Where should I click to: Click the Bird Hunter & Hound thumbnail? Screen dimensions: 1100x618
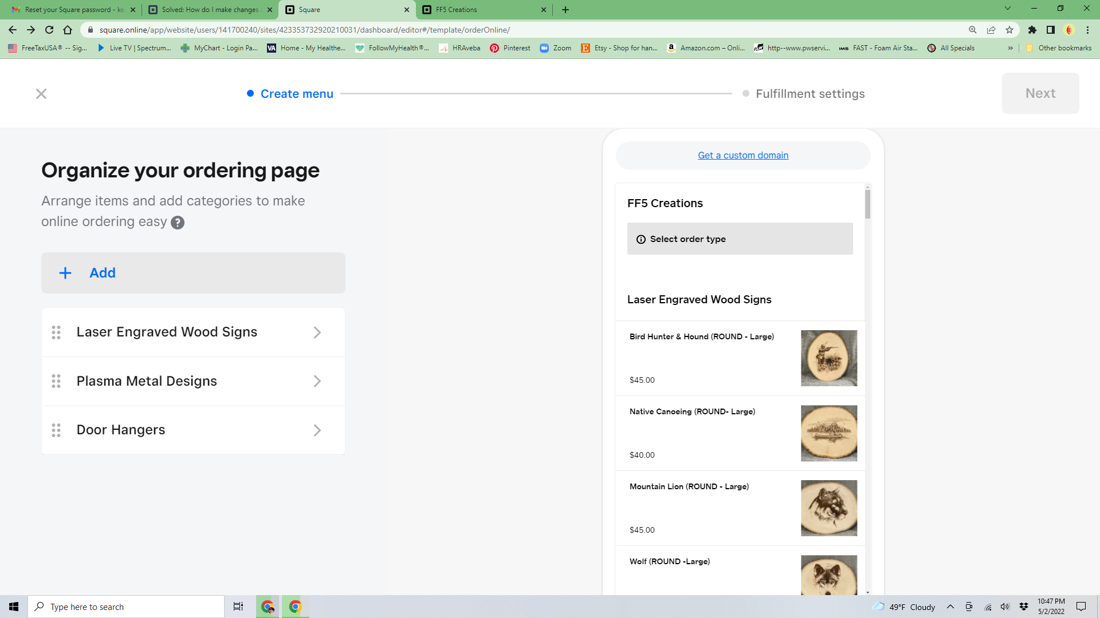pyautogui.click(x=828, y=358)
